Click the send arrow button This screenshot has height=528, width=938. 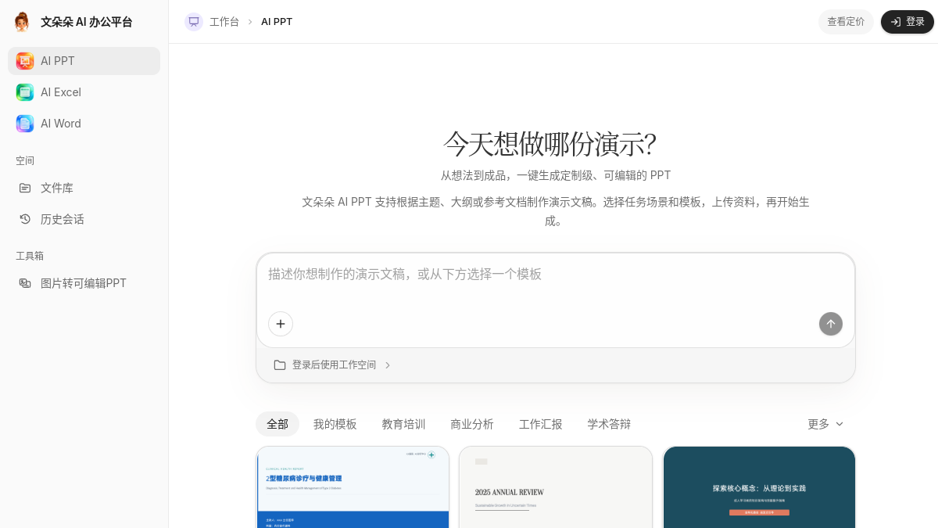(831, 324)
